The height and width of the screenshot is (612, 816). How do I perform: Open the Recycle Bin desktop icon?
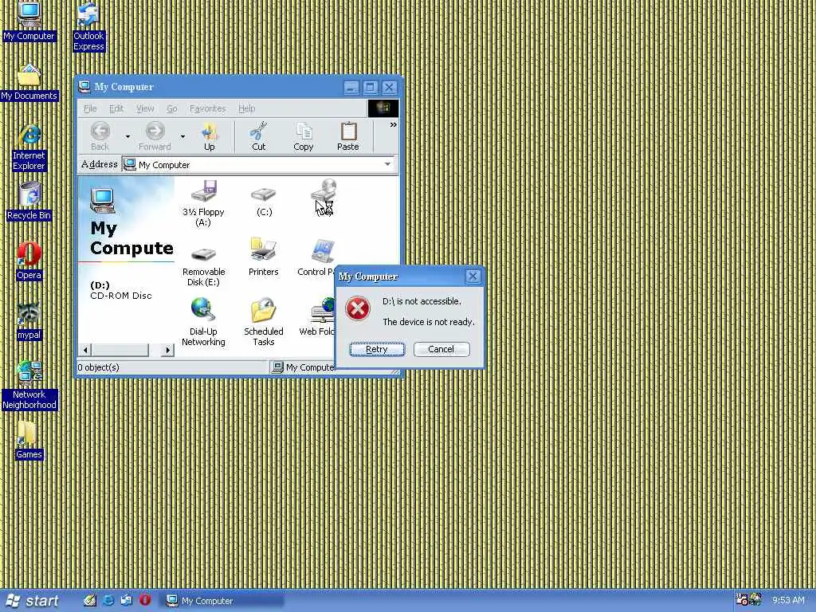point(29,202)
